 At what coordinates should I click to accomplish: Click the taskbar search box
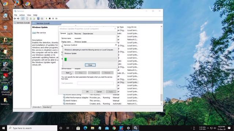pyautogui.click(x=32, y=128)
